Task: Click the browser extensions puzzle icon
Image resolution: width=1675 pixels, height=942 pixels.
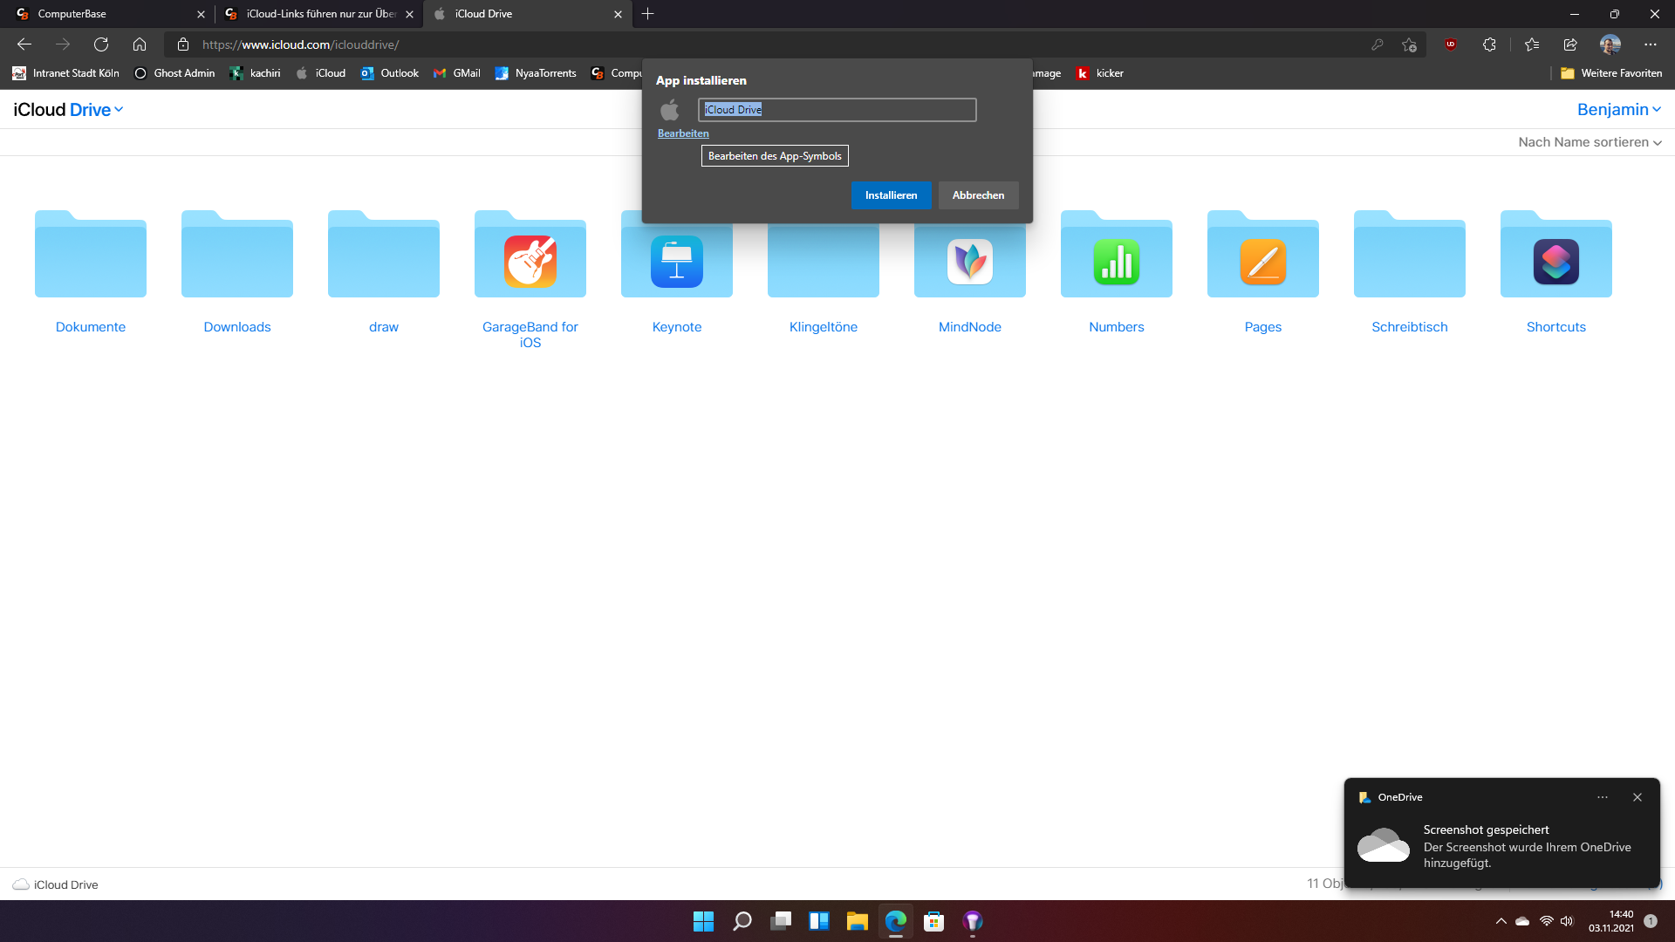Action: [x=1489, y=44]
